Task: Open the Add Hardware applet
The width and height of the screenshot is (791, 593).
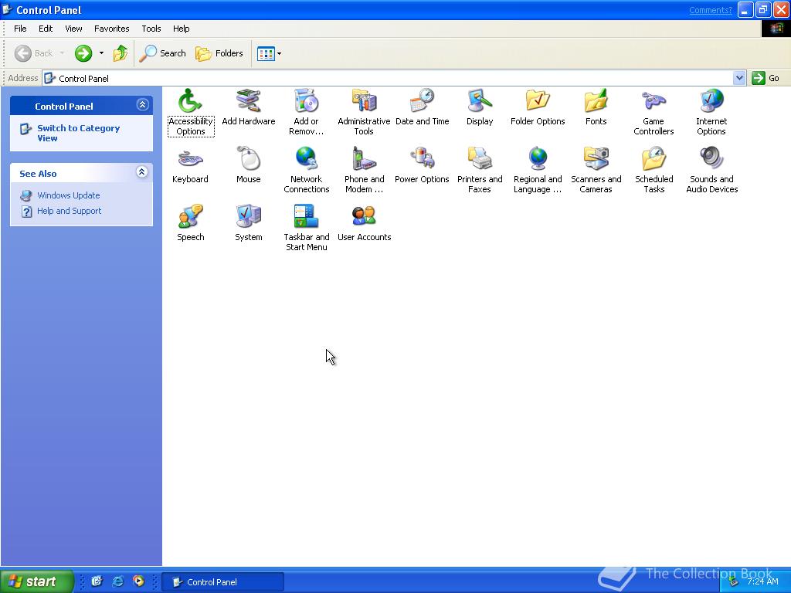Action: pos(248,101)
